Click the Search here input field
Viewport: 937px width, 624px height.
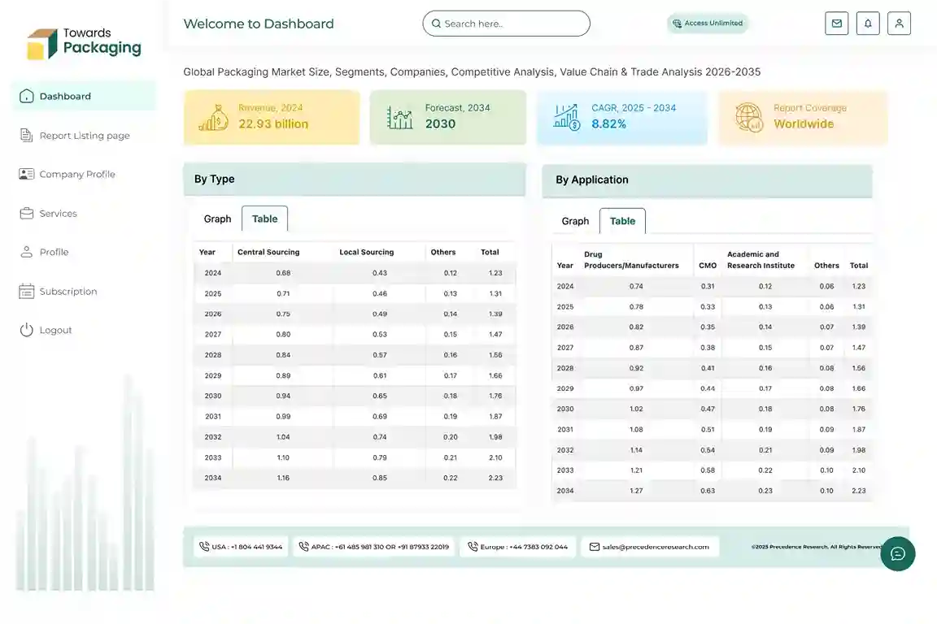506,24
